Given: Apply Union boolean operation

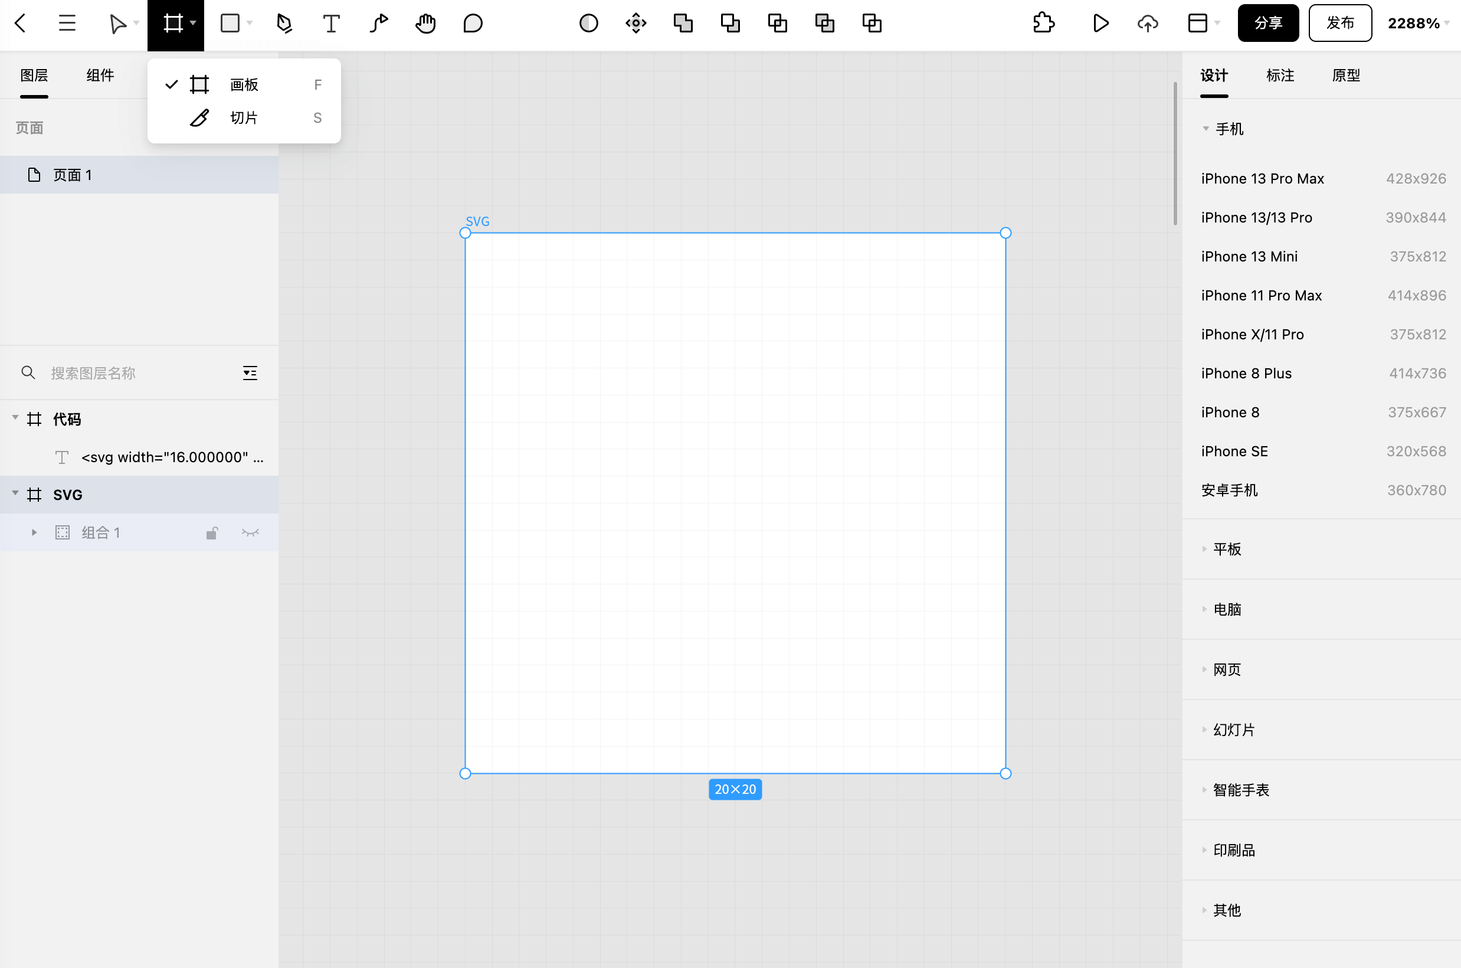Looking at the screenshot, I should 683,24.
